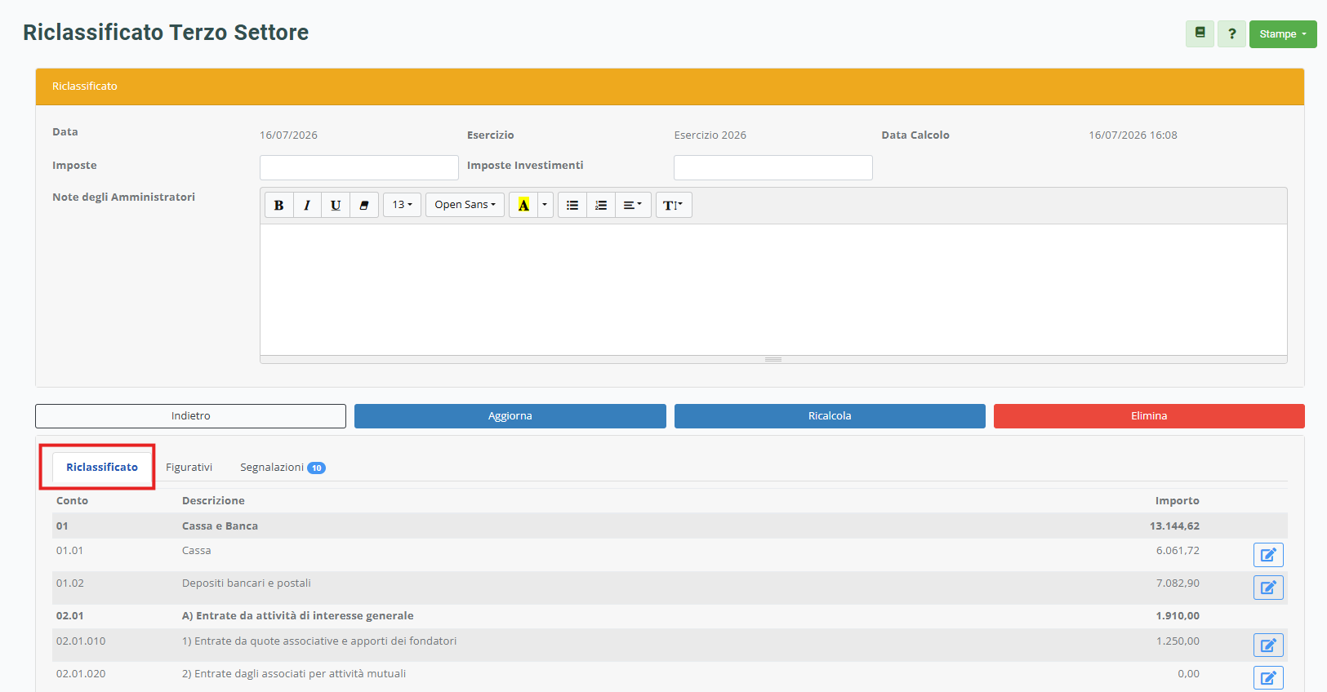1327x692 pixels.
Task: Click the Conto column header
Action: click(72, 501)
